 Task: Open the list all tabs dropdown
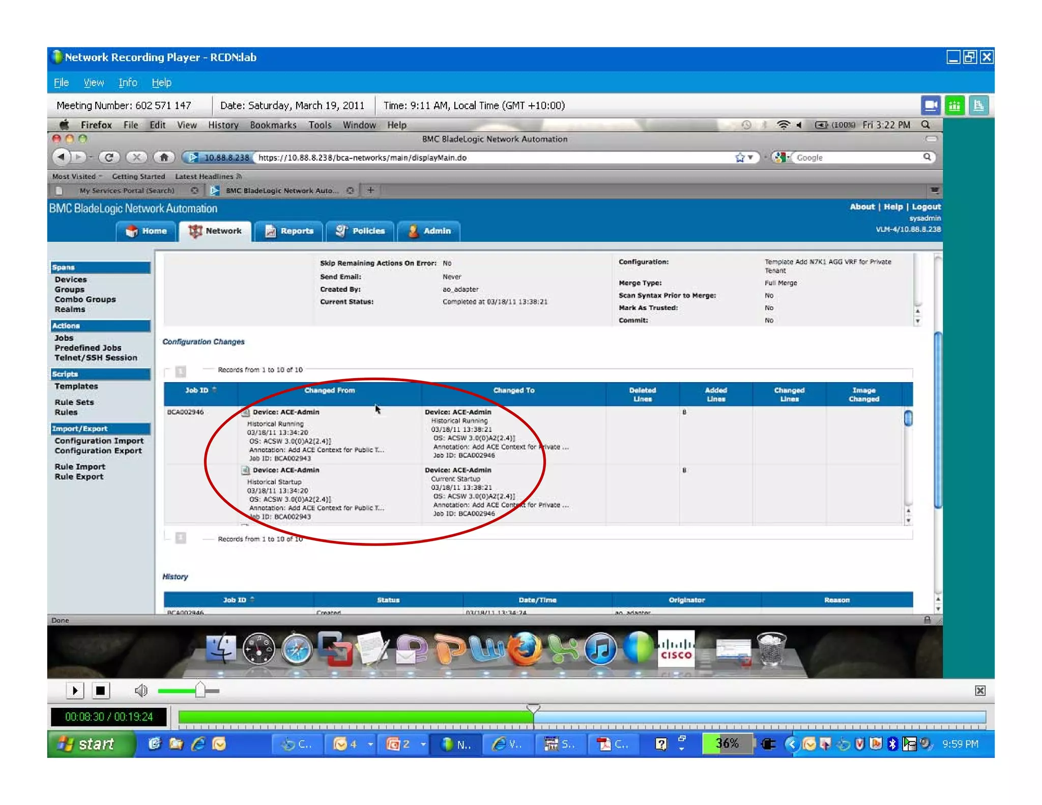pyautogui.click(x=935, y=190)
